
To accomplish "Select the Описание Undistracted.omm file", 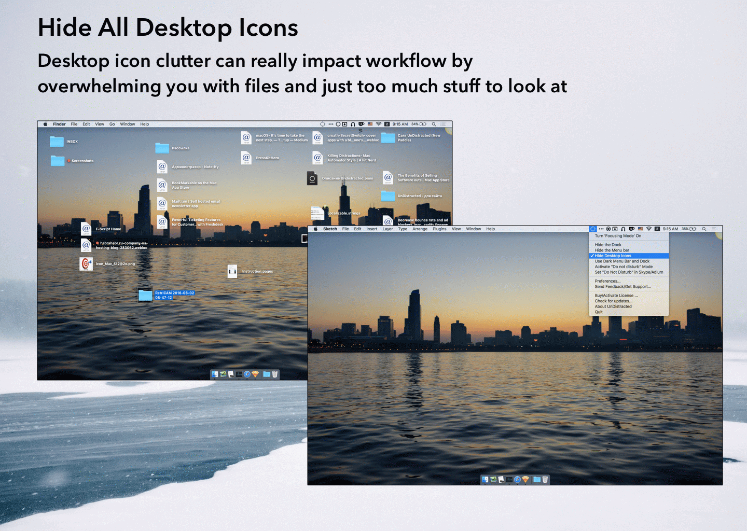I will pyautogui.click(x=312, y=178).
